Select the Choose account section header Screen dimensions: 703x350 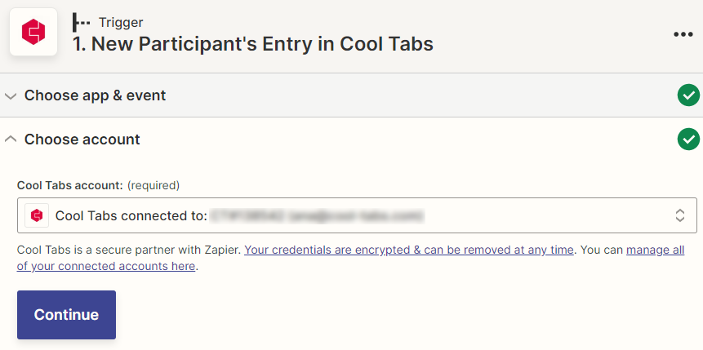tap(351, 140)
